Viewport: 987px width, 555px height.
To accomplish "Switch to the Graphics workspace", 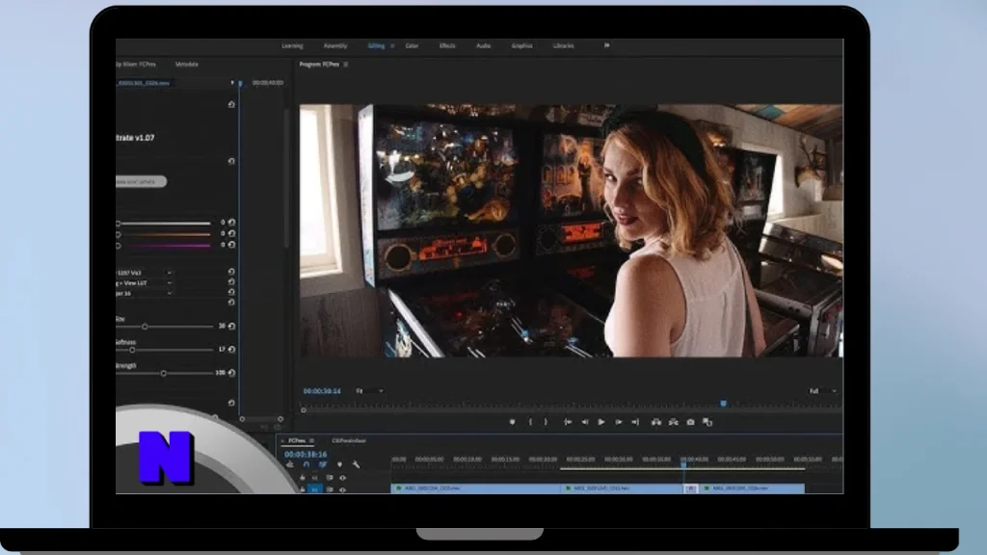I will coord(521,46).
